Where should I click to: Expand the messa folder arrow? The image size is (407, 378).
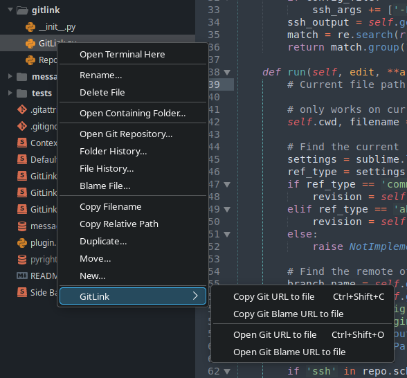point(10,76)
